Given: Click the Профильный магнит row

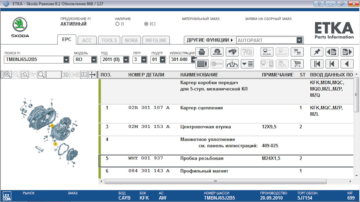Looking at the screenshot, I should pyautogui.click(x=226, y=173).
